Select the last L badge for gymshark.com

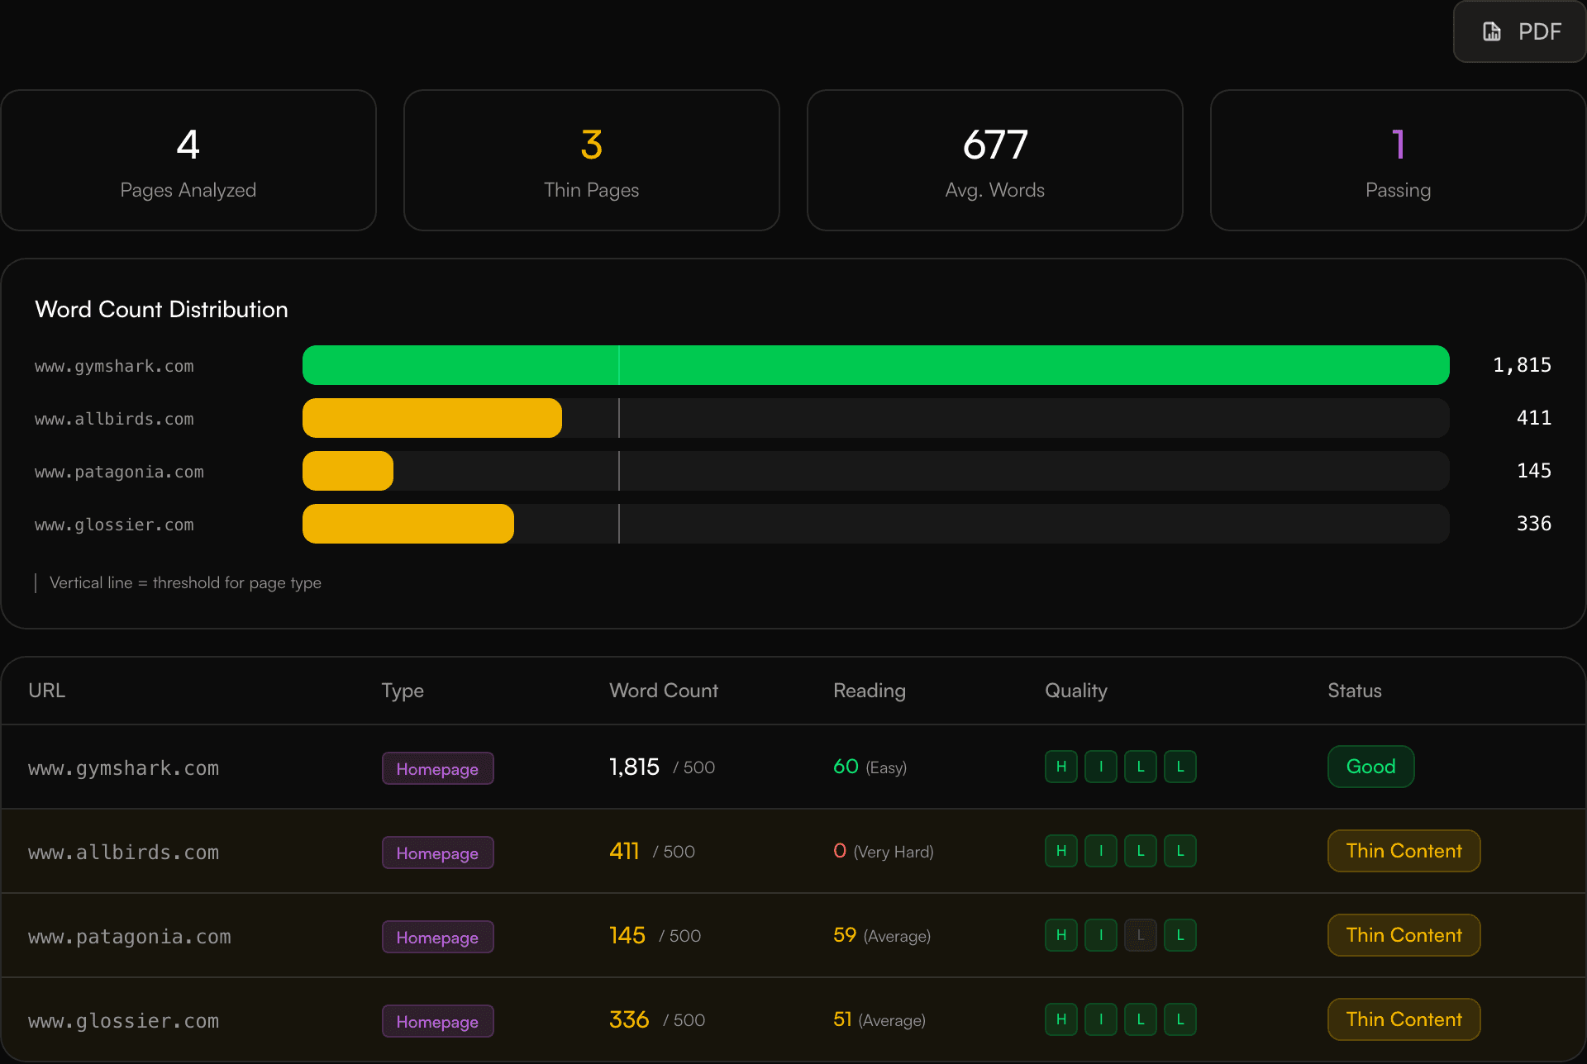(x=1180, y=767)
